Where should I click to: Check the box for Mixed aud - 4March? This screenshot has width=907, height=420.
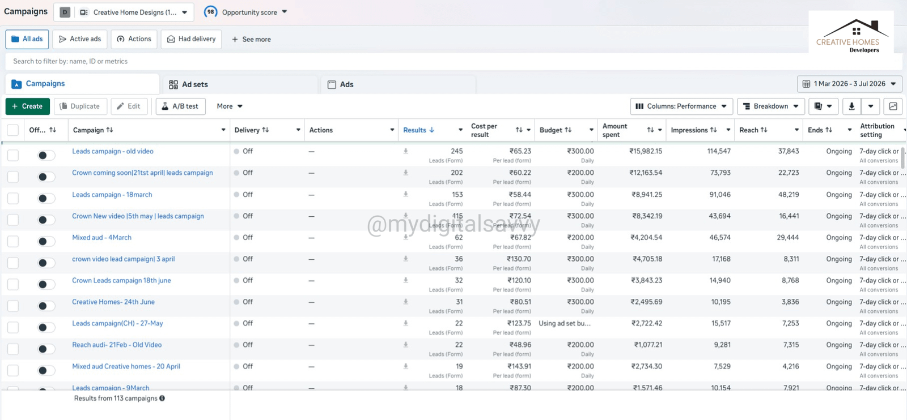tap(13, 241)
